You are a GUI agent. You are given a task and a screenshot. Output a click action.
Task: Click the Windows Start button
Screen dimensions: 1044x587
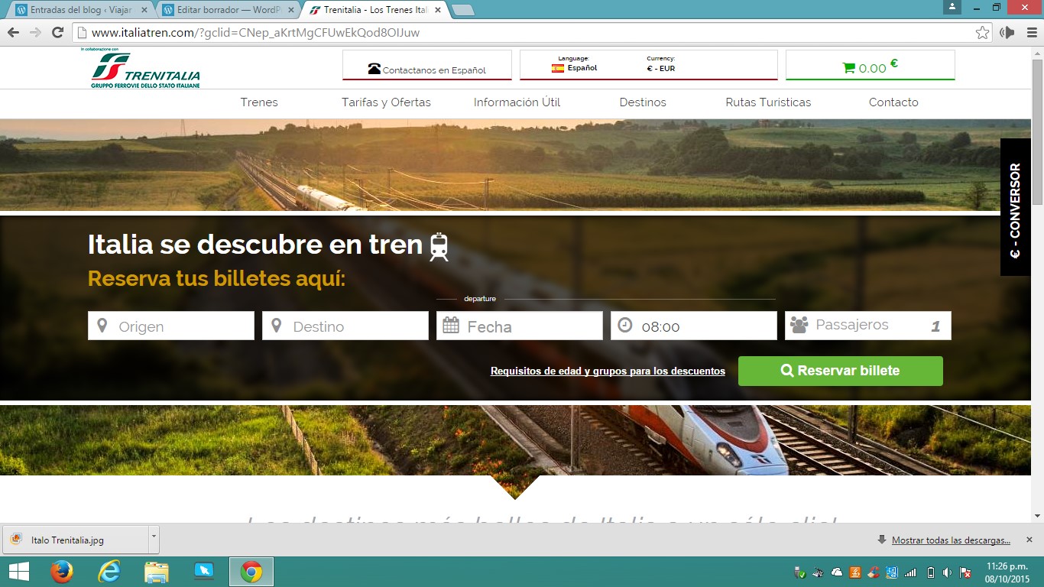(18, 571)
